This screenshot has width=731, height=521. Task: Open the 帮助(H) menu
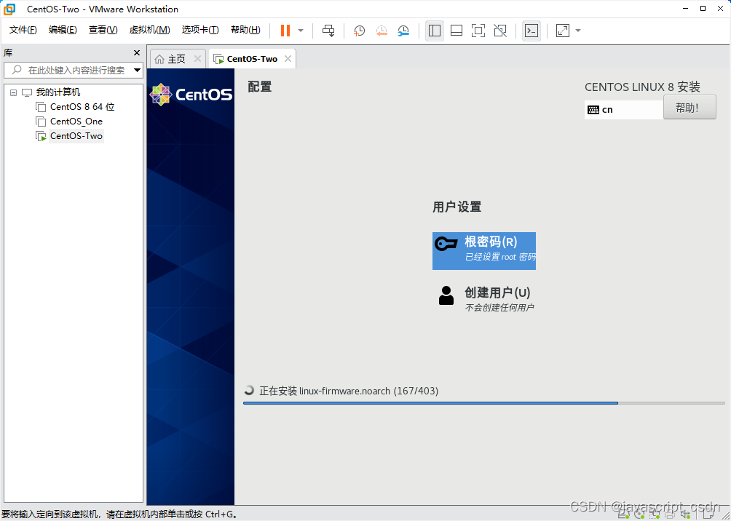245,30
